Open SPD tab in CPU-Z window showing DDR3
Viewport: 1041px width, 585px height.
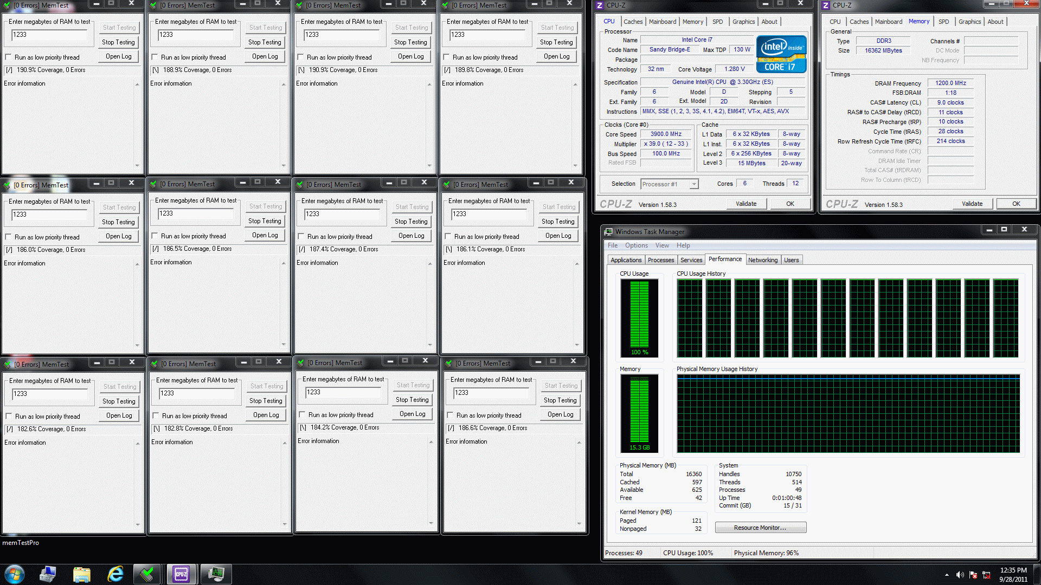944,22
